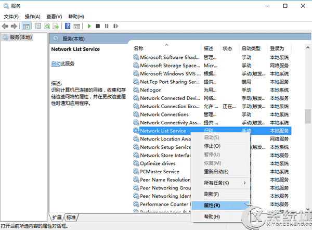This screenshot has width=312, height=230.
Task: Select Network Setup Service row
Action: pos(162,147)
